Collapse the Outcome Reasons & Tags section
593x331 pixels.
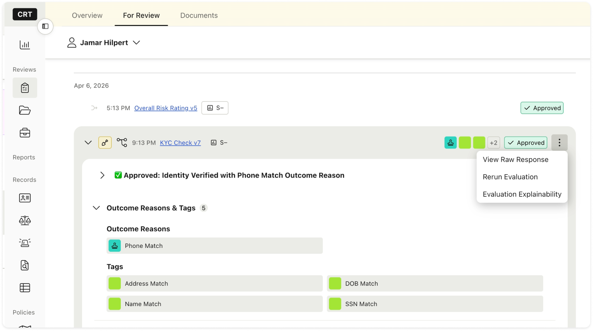coord(97,208)
